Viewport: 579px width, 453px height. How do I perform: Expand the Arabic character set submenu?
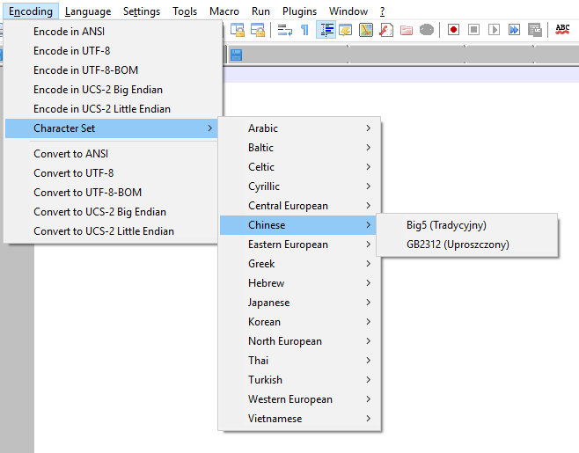[299, 128]
